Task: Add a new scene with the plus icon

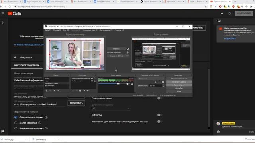Action: pos(46,91)
